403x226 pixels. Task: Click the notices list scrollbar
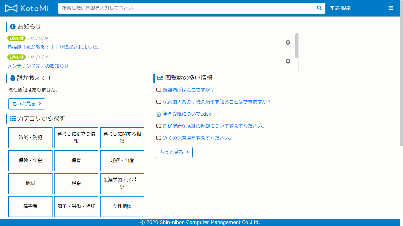(297, 46)
